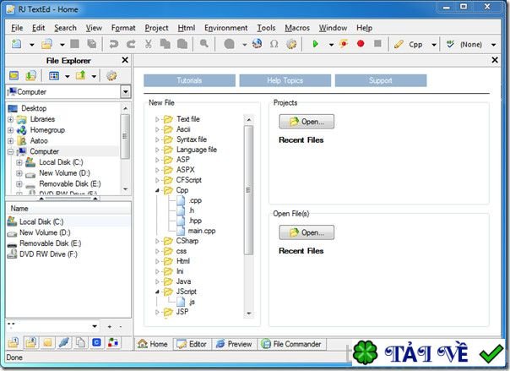Click the Tutorials button
This screenshot has width=510, height=371.
click(x=189, y=80)
